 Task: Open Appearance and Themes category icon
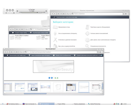coord(55,27)
